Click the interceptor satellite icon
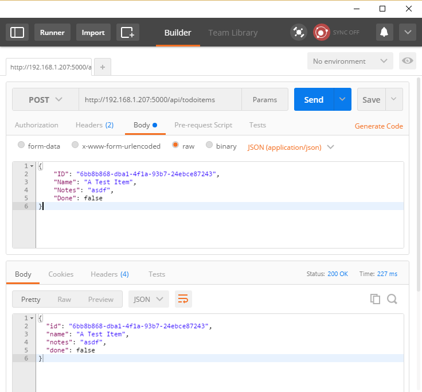The image size is (422, 392). (299, 32)
